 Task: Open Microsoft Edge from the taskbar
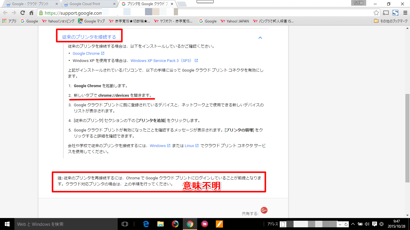click(x=146, y=224)
